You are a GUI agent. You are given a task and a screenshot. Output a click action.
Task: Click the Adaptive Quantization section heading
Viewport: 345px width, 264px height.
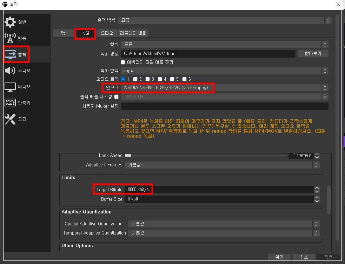[86, 212]
